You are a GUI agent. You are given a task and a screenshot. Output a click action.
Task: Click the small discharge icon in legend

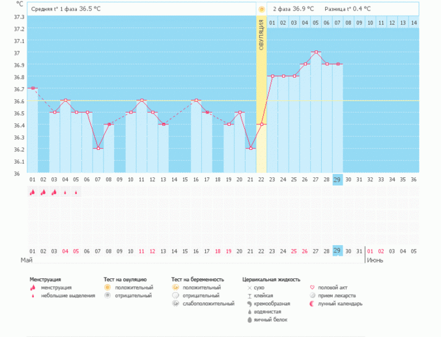pyautogui.click(x=33, y=295)
